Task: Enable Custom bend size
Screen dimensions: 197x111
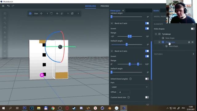Action: pyautogui.click(x=147, y=97)
